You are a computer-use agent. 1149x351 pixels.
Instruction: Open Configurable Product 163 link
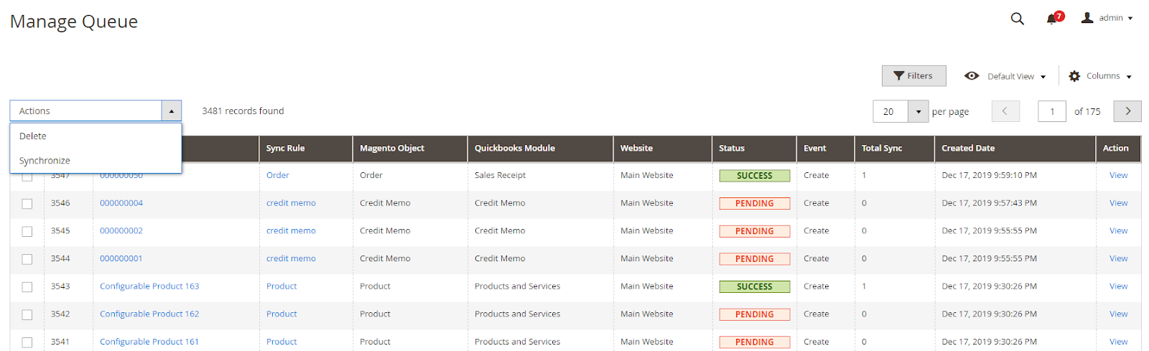[x=149, y=286]
